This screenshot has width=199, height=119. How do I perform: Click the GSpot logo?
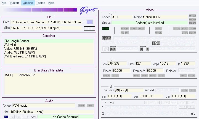[x=88, y=10]
